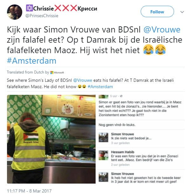Click @Vrouwe in the translated text
The width and height of the screenshot is (195, 196).
click(x=83, y=80)
